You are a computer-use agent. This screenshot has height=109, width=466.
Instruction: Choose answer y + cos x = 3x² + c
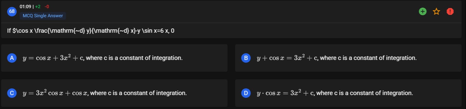pos(348,58)
